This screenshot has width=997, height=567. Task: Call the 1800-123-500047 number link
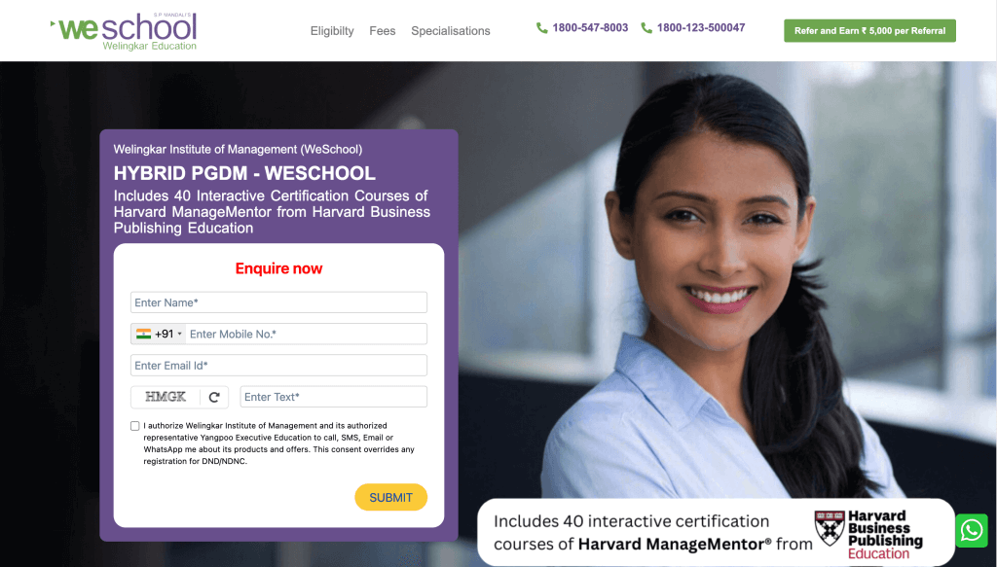coord(701,28)
